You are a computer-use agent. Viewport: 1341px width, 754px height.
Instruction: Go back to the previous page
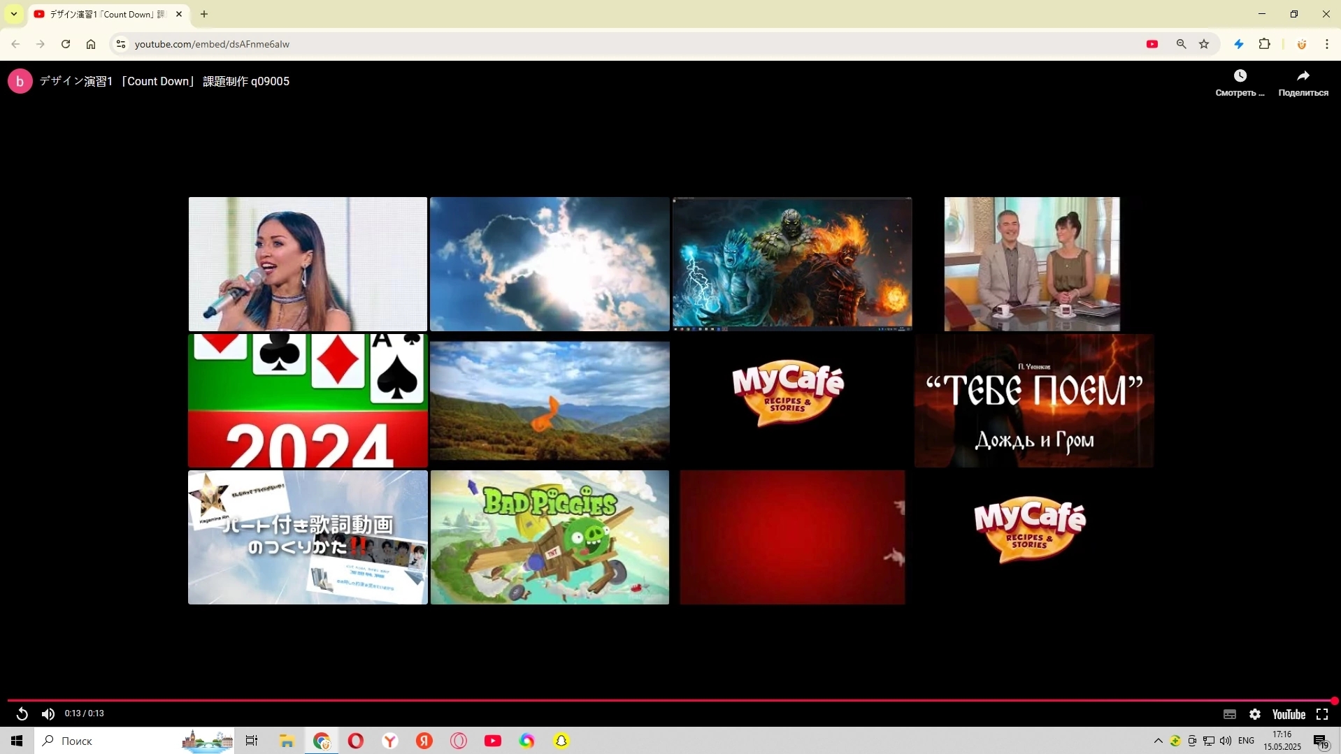(x=15, y=44)
